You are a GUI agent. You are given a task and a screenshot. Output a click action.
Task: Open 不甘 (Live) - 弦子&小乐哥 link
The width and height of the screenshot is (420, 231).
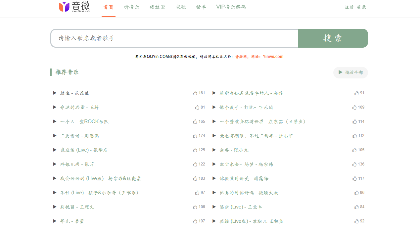[x=99, y=193]
